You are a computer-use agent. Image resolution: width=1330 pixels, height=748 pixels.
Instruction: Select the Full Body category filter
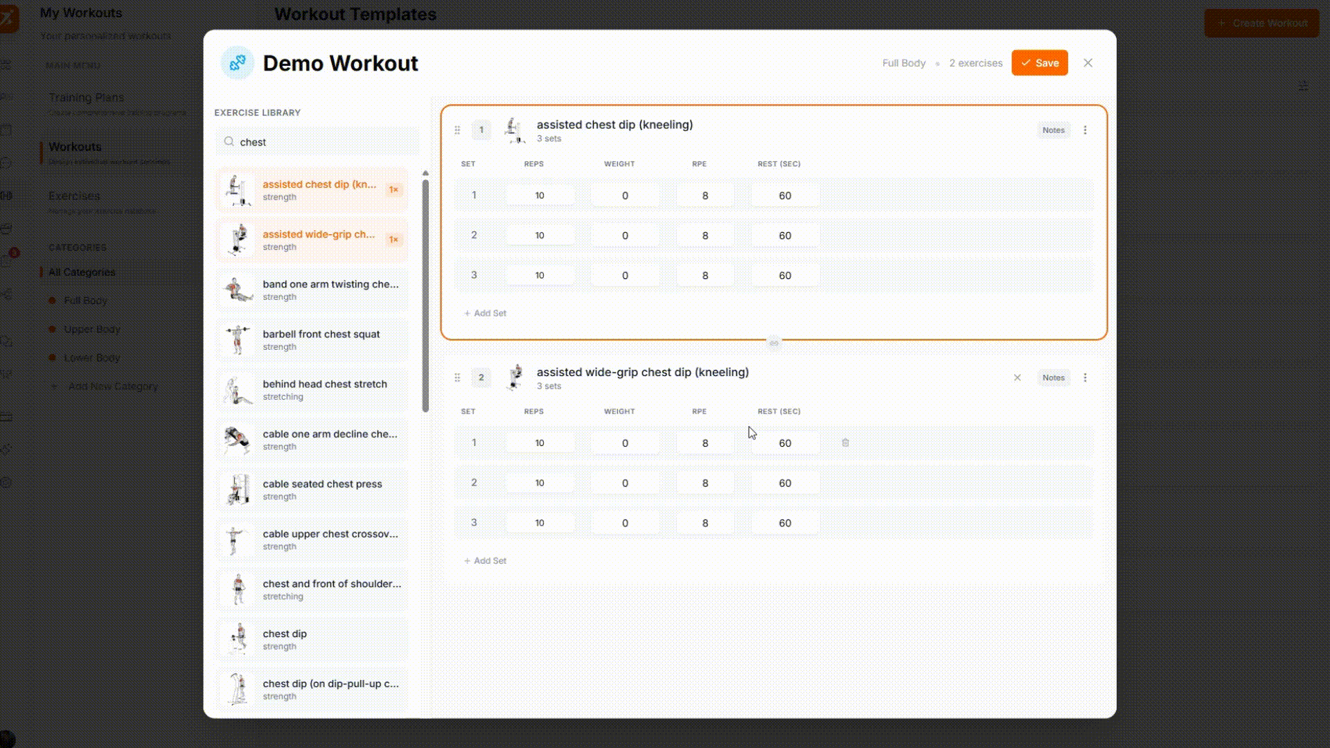pos(85,301)
